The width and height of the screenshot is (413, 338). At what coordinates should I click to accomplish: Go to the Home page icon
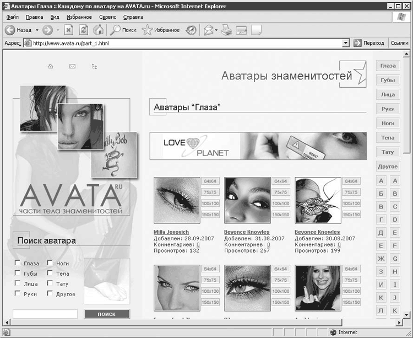coord(98,30)
